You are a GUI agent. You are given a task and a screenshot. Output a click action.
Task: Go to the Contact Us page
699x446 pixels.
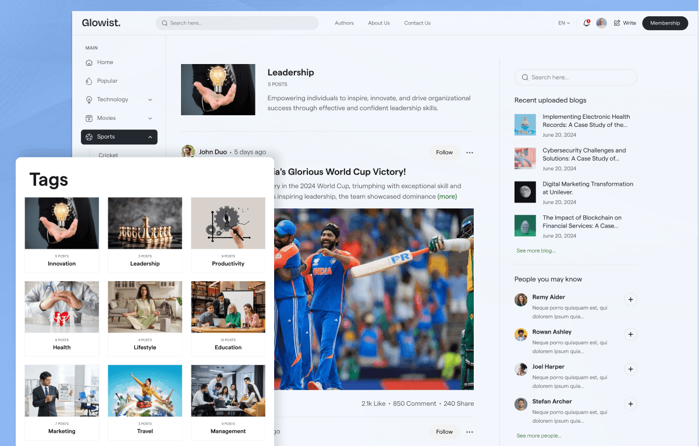(x=417, y=23)
